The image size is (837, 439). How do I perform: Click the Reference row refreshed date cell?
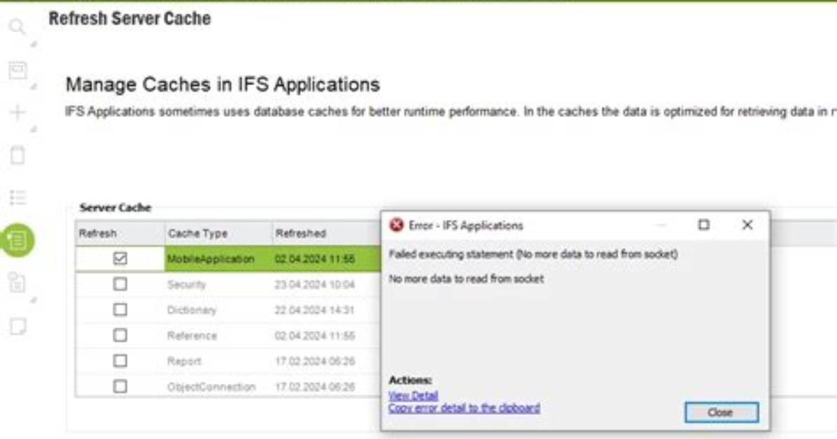click(327, 336)
